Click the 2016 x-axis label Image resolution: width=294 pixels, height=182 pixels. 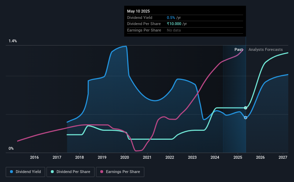tap(34, 157)
